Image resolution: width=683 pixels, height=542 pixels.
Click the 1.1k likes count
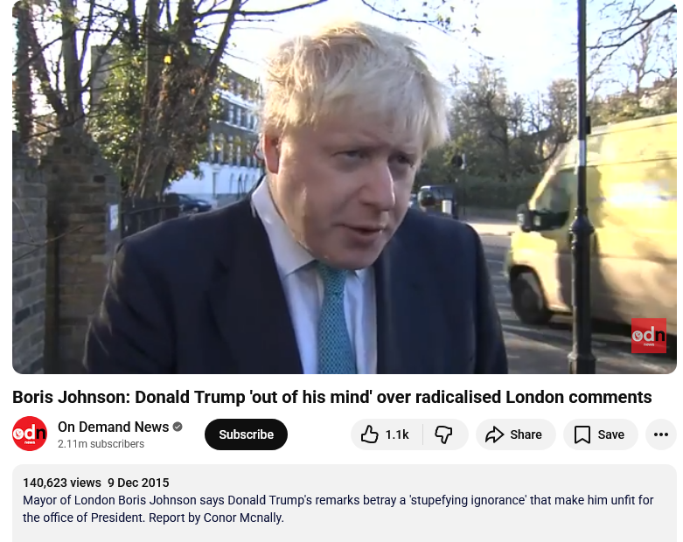pos(397,434)
